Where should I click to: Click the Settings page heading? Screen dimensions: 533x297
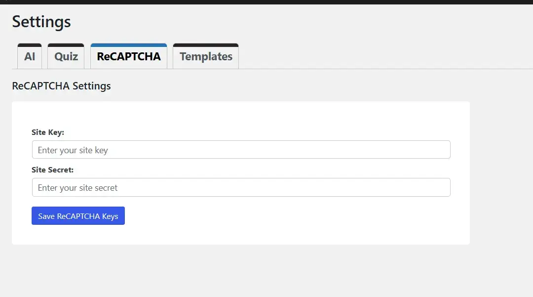tap(41, 22)
